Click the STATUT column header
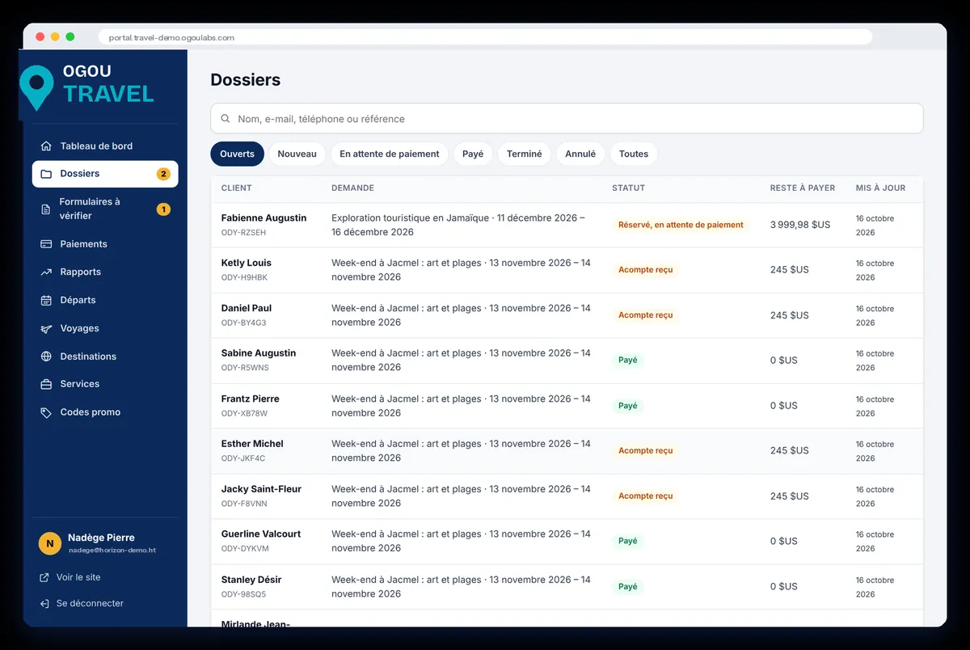The height and width of the screenshot is (650, 970). (629, 188)
